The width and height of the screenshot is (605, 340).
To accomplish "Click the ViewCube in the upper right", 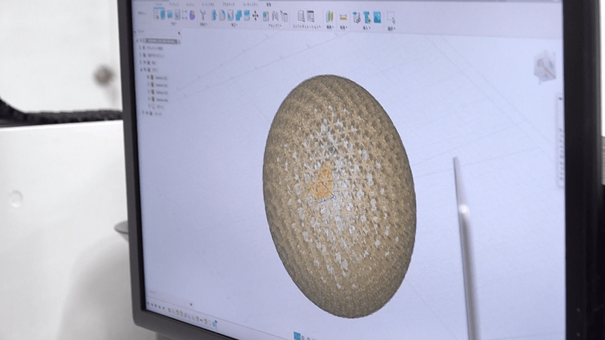I will click(x=544, y=66).
